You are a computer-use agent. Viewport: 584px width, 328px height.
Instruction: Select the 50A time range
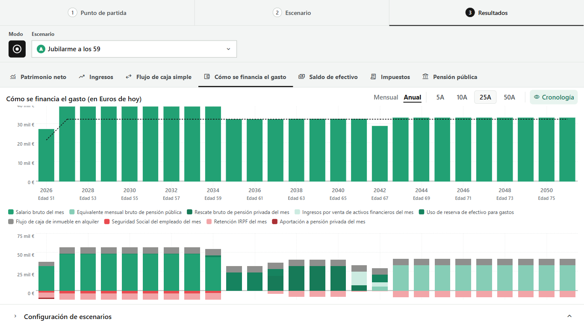point(509,97)
